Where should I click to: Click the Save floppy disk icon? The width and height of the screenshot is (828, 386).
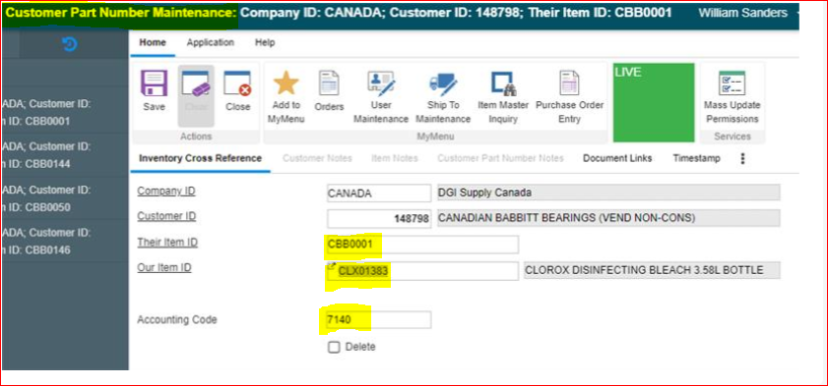click(x=154, y=83)
